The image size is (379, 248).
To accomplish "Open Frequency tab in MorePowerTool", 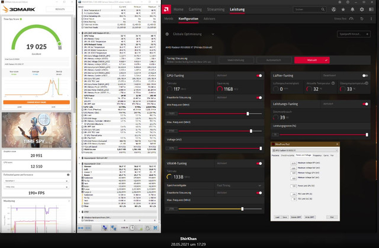I will click(x=317, y=155).
